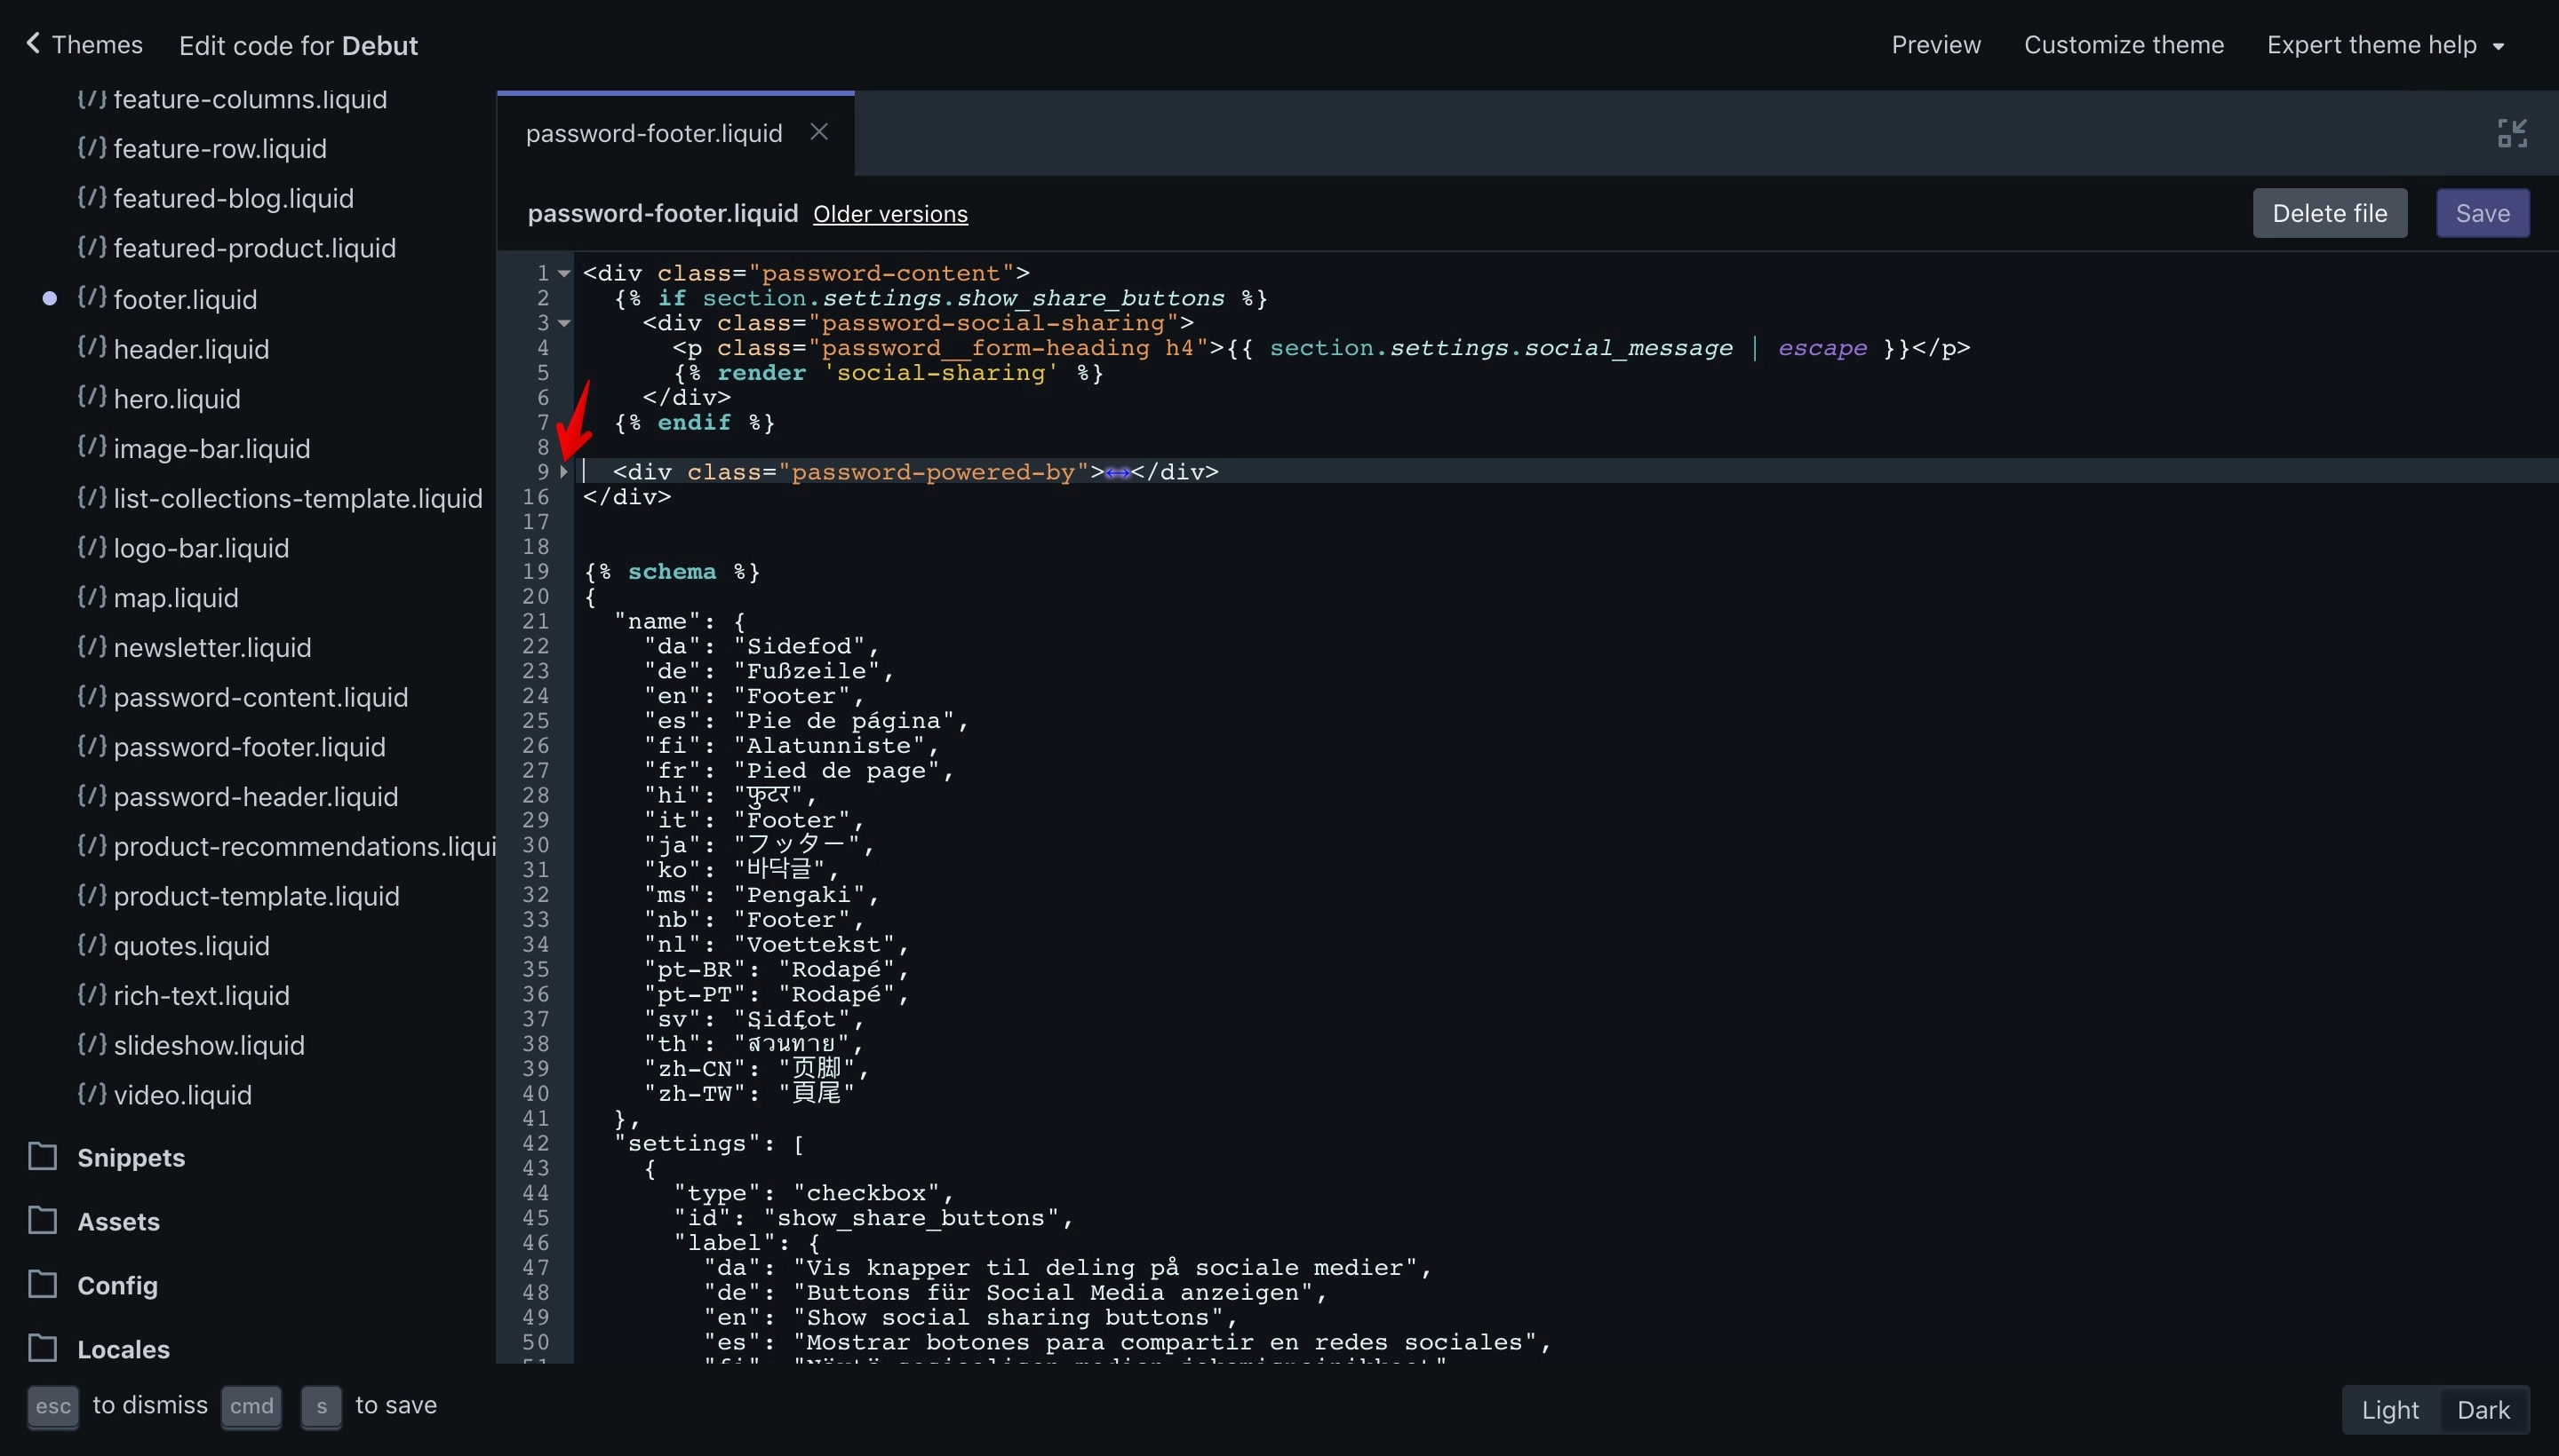Open hero.liquid file

[x=177, y=400]
